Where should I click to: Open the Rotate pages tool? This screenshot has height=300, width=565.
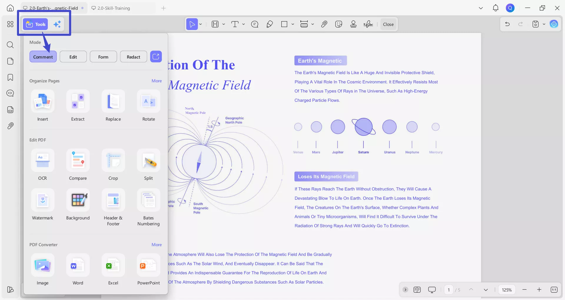149,101
